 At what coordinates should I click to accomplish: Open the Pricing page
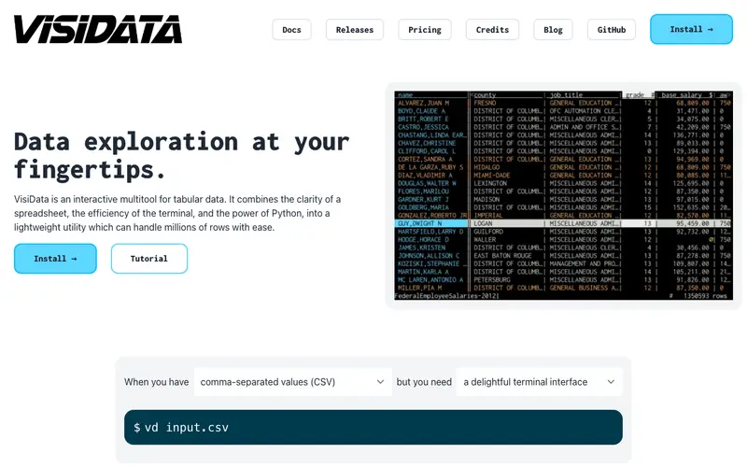coord(425,30)
